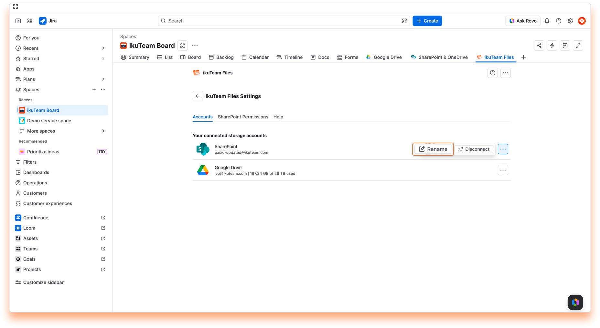This screenshot has width=600, height=328.
Task: Click the Jira logo
Action: [x=48, y=21]
